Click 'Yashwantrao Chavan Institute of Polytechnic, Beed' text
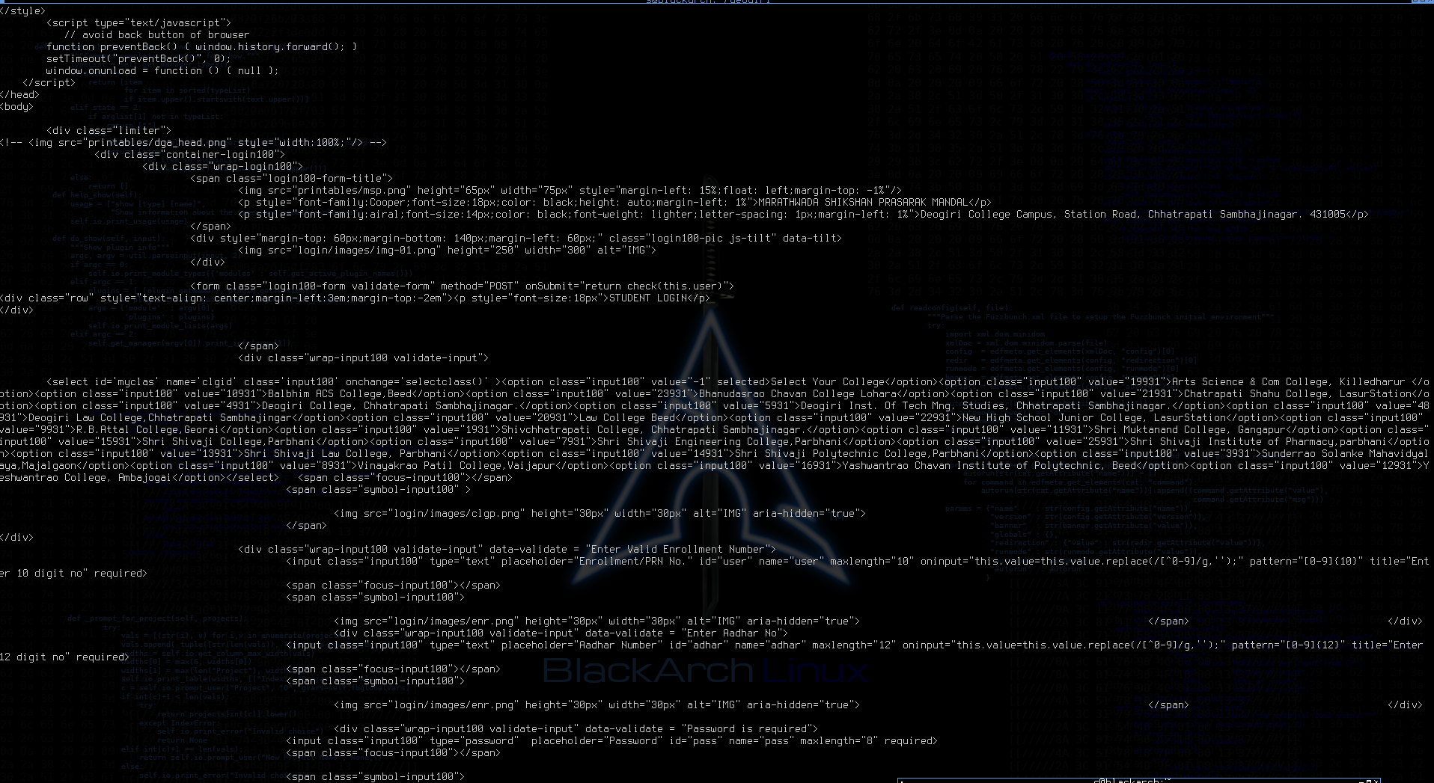The height and width of the screenshot is (783, 1434). tap(989, 465)
